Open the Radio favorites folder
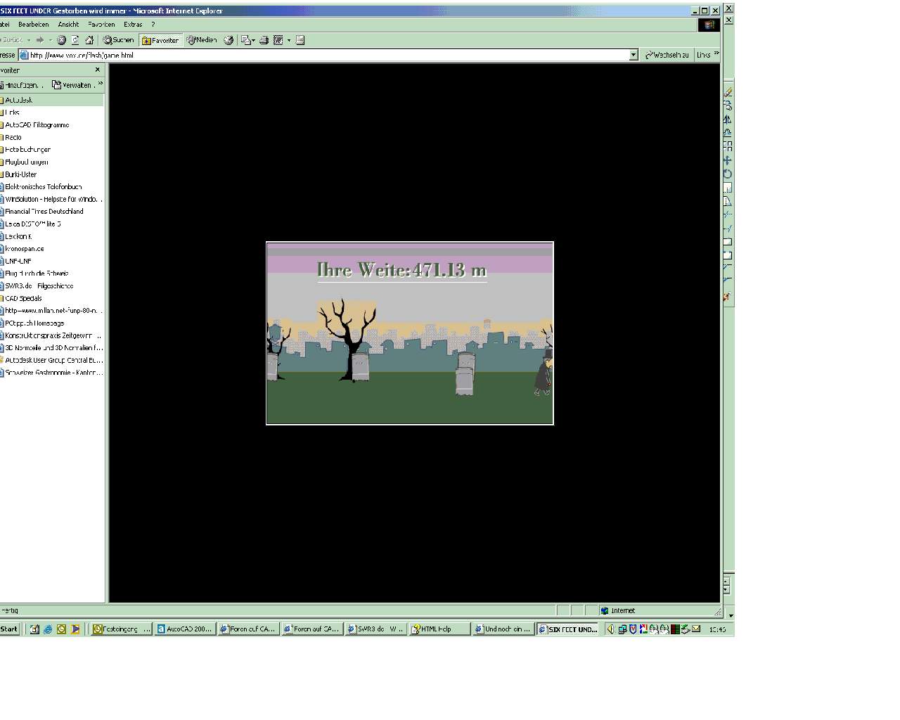The width and height of the screenshot is (900, 720). coord(13,137)
